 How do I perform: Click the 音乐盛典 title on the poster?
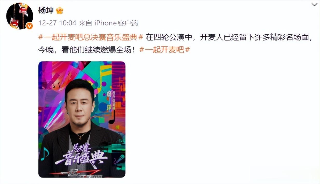point(81,158)
